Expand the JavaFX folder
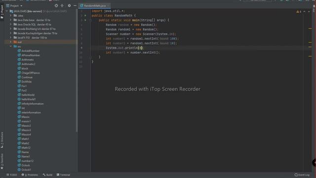The height and width of the screenshot is (178, 316). (11, 38)
